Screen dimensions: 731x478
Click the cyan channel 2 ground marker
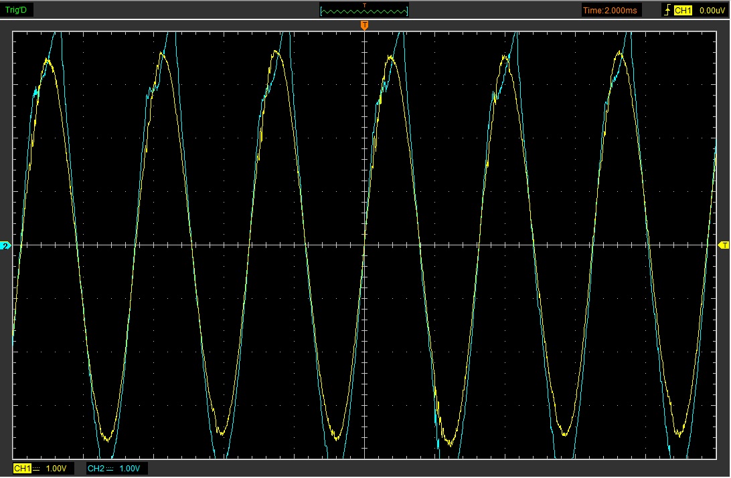click(x=6, y=246)
